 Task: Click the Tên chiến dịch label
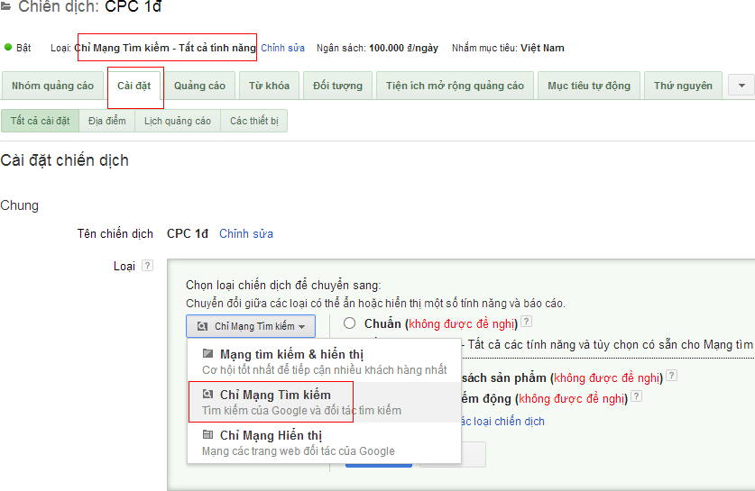(x=115, y=233)
